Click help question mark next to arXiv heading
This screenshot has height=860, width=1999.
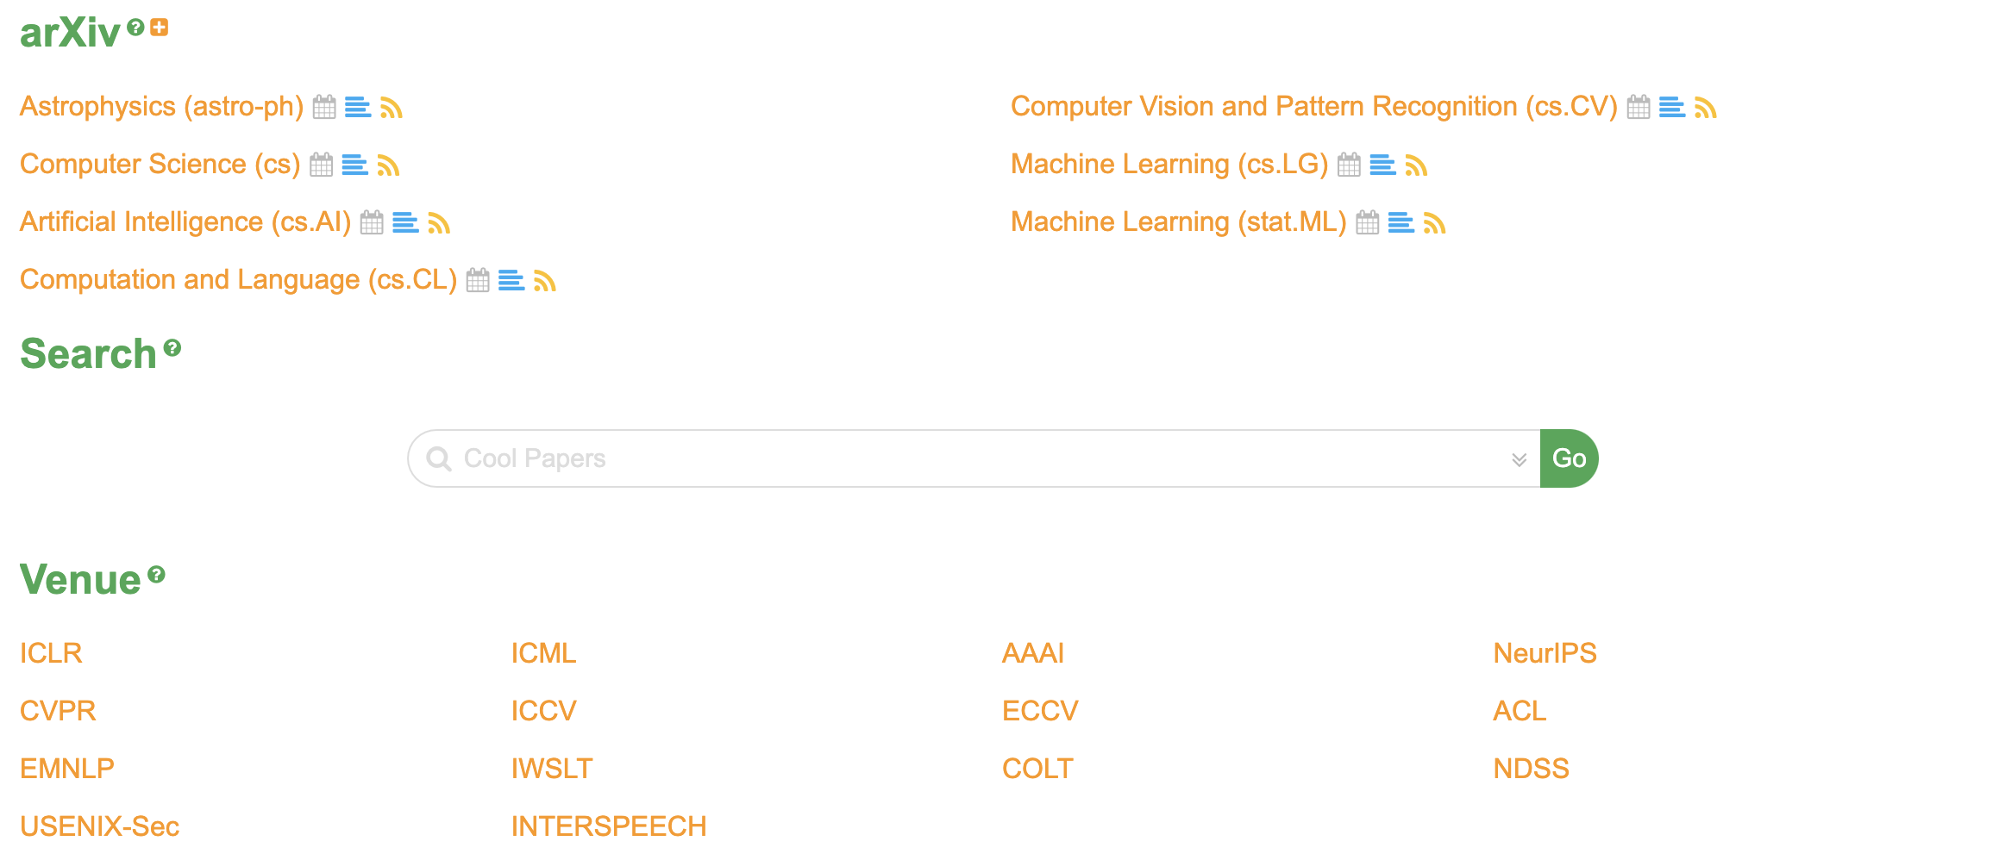pyautogui.click(x=135, y=28)
